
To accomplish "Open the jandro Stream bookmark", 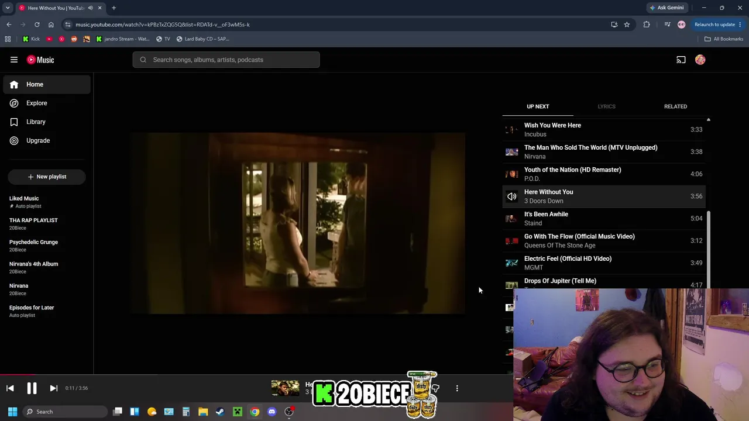I will point(123,39).
